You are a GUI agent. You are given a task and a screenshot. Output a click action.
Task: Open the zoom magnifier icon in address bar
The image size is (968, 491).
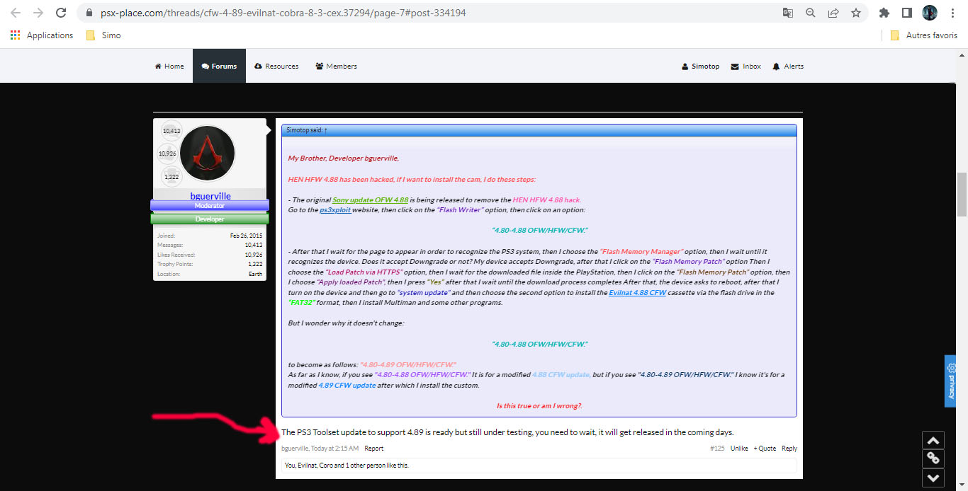pos(810,13)
